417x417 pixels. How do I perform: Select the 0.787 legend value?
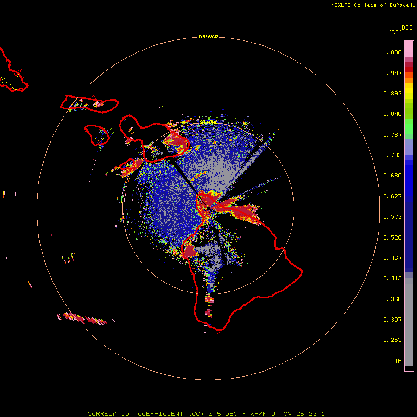click(392, 134)
